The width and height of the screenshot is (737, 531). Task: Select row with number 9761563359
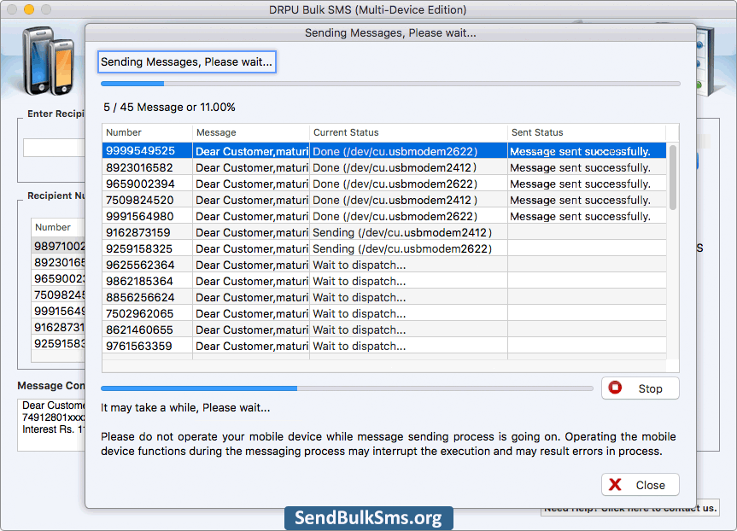pos(384,346)
